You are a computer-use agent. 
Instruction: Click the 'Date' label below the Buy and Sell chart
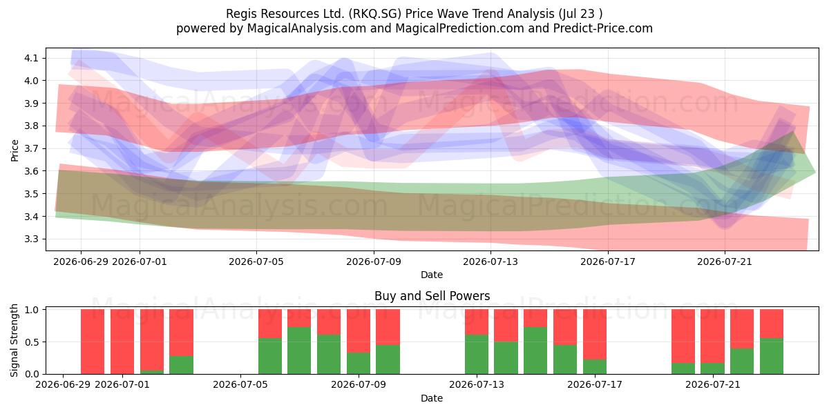pos(432,398)
